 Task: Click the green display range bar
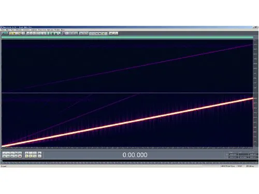click(x=127, y=37)
